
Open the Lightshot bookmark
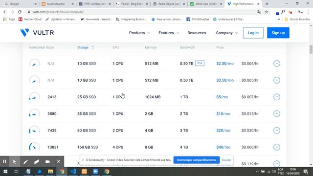pyautogui.click(x=61, y=20)
